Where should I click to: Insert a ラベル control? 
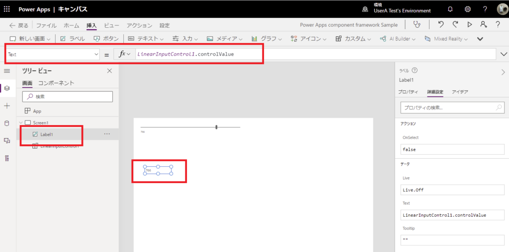click(73, 39)
